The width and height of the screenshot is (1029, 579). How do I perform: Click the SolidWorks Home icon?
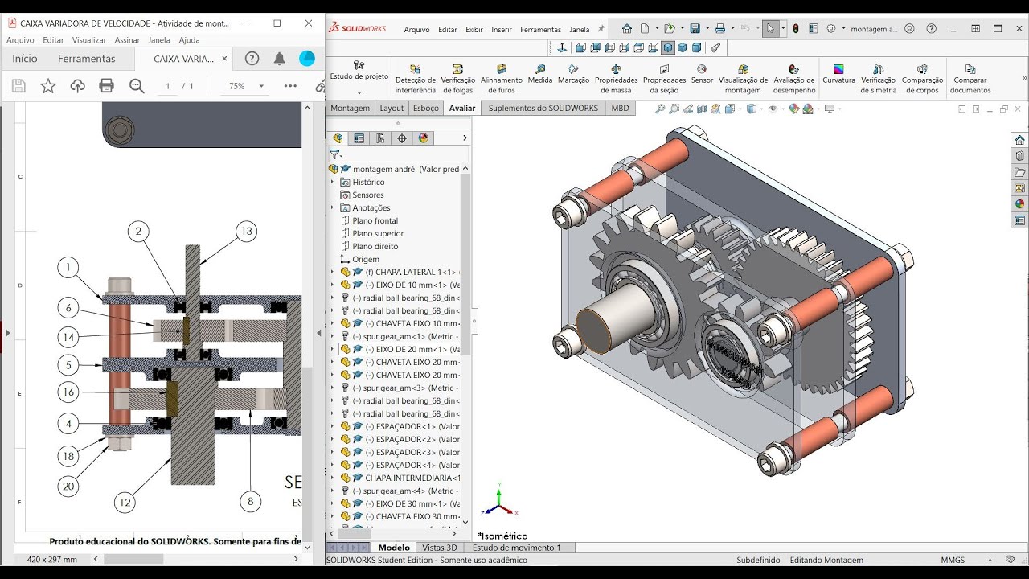[x=627, y=29]
